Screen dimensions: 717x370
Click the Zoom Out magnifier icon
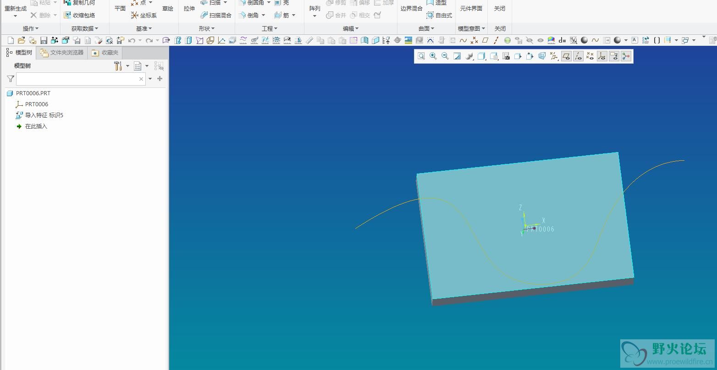445,56
